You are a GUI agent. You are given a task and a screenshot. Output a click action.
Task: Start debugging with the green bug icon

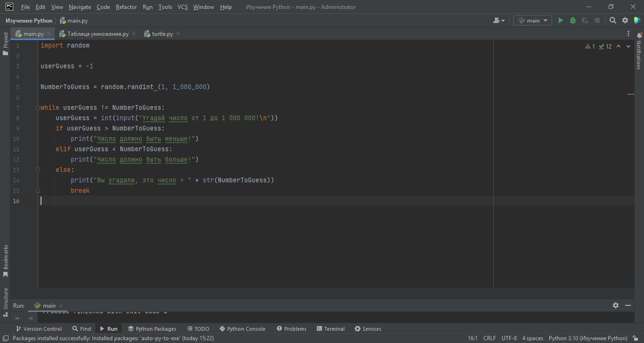click(x=573, y=20)
